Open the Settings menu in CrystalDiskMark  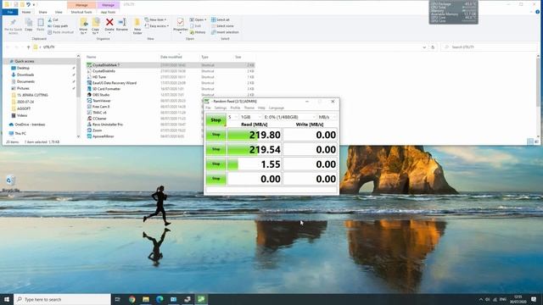tap(221, 108)
